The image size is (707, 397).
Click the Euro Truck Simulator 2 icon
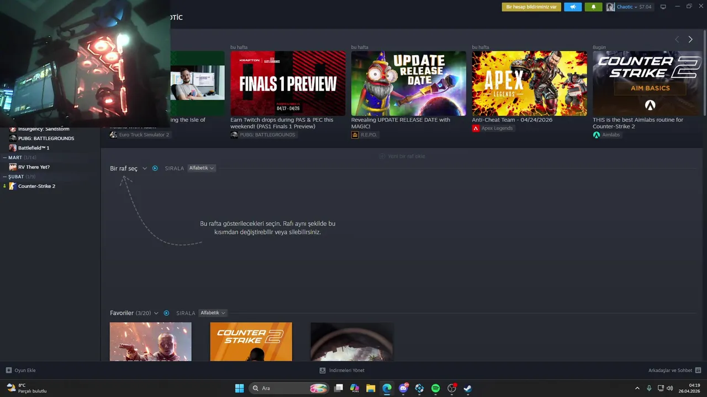pyautogui.click(x=113, y=135)
